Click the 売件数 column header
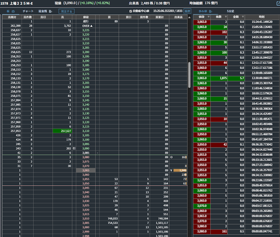Screen dimensions: 280x237 28,17
